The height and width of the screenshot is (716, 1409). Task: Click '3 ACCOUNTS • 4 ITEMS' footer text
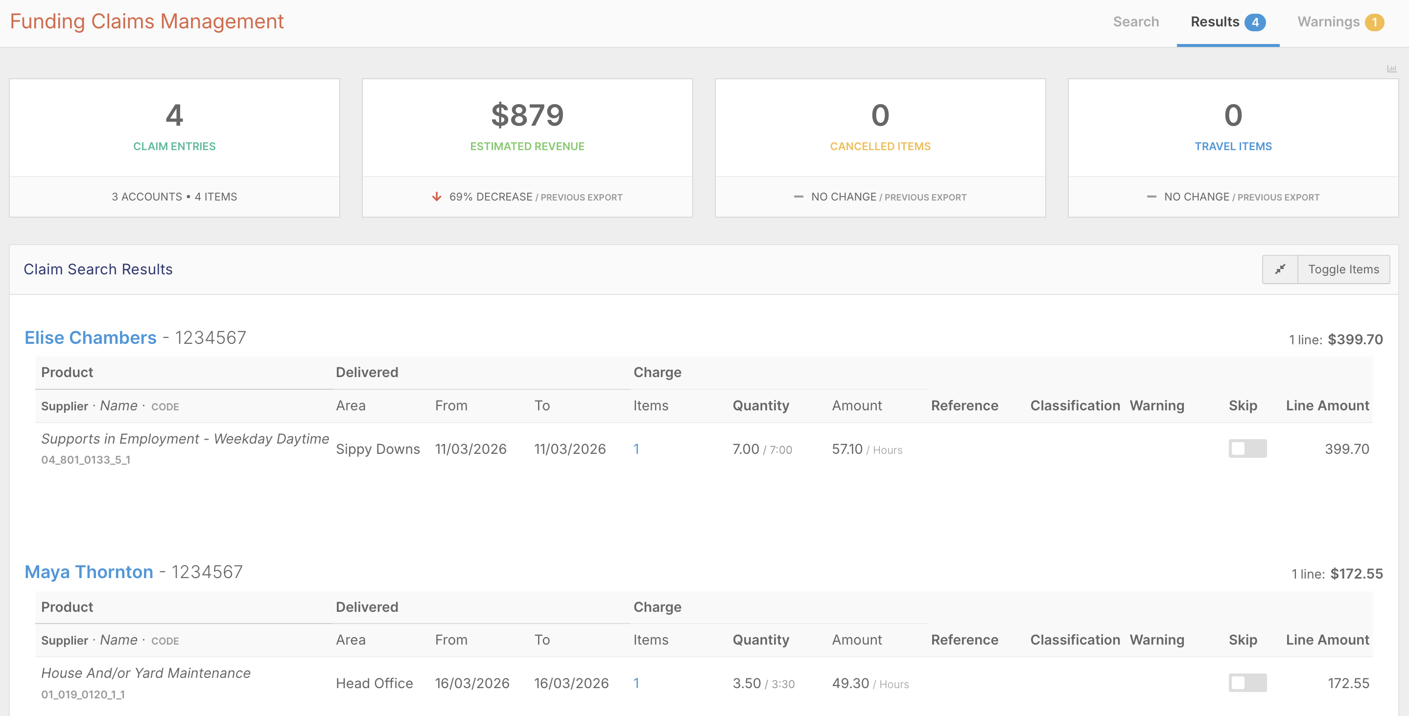[x=174, y=196]
